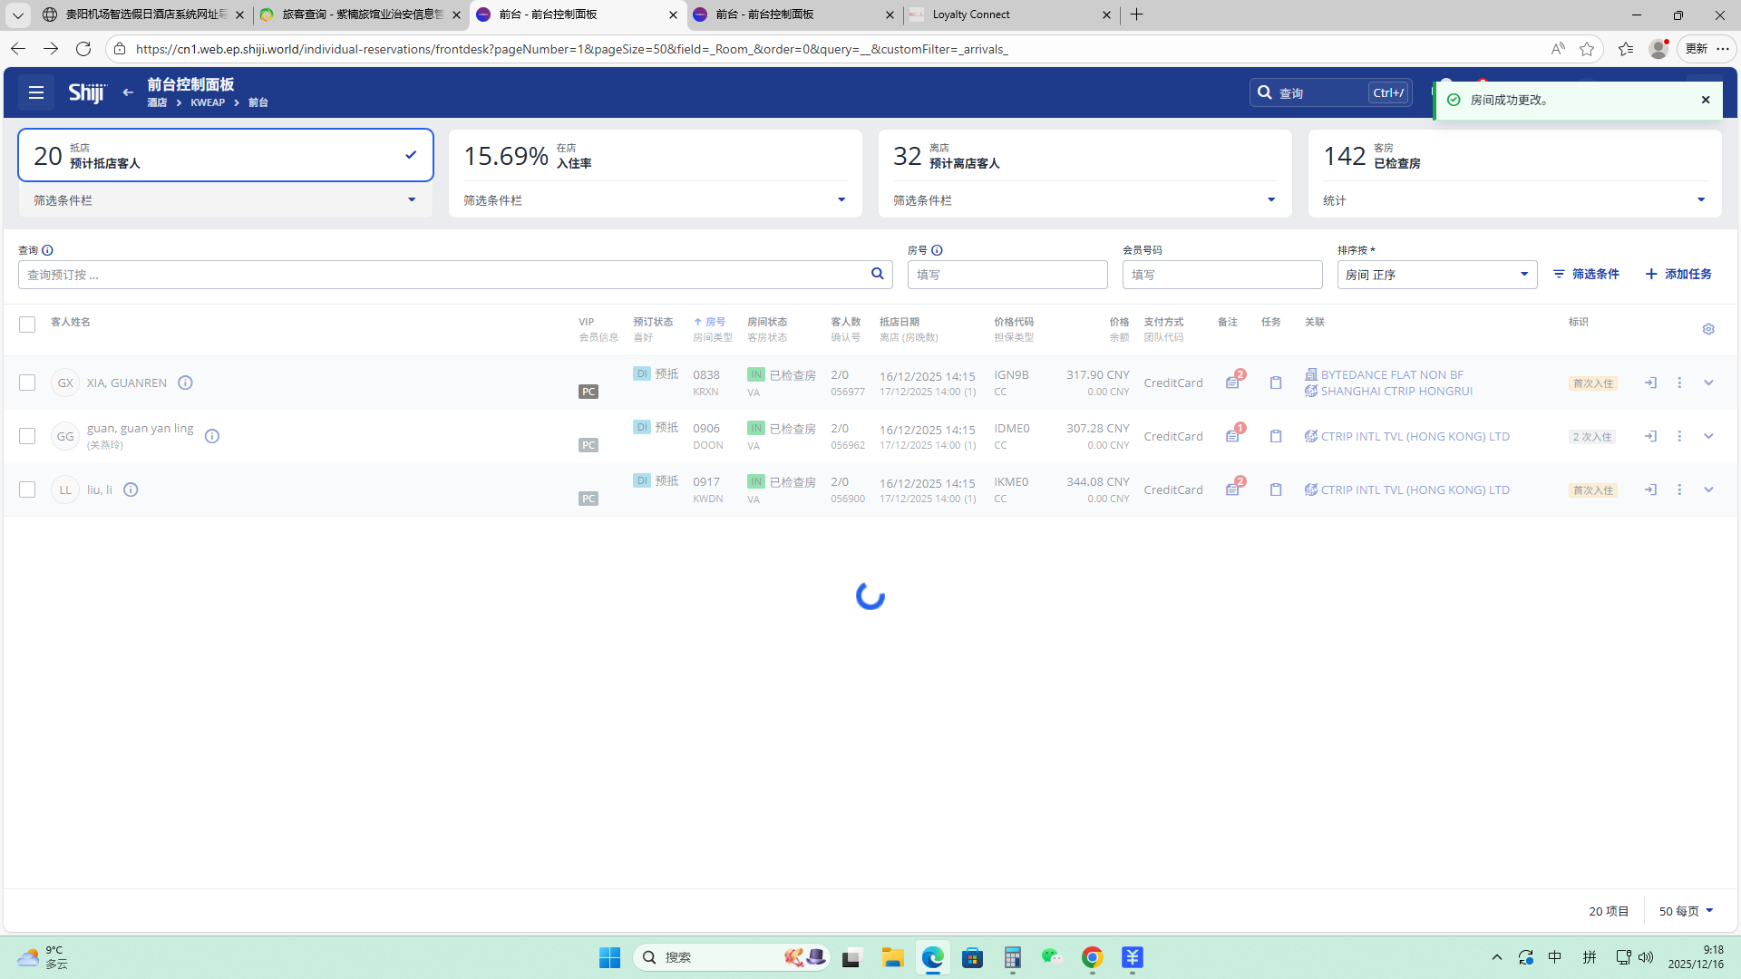
Task: Click the 会员号码 input field
Action: pyautogui.click(x=1221, y=275)
